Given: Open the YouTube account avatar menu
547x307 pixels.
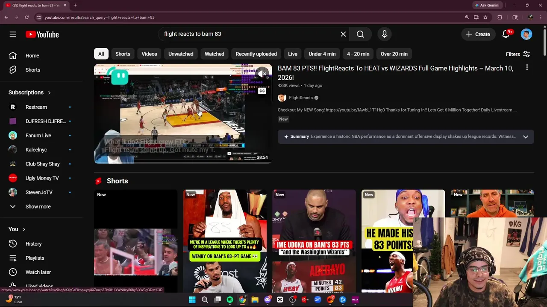Looking at the screenshot, I should [x=526, y=34].
